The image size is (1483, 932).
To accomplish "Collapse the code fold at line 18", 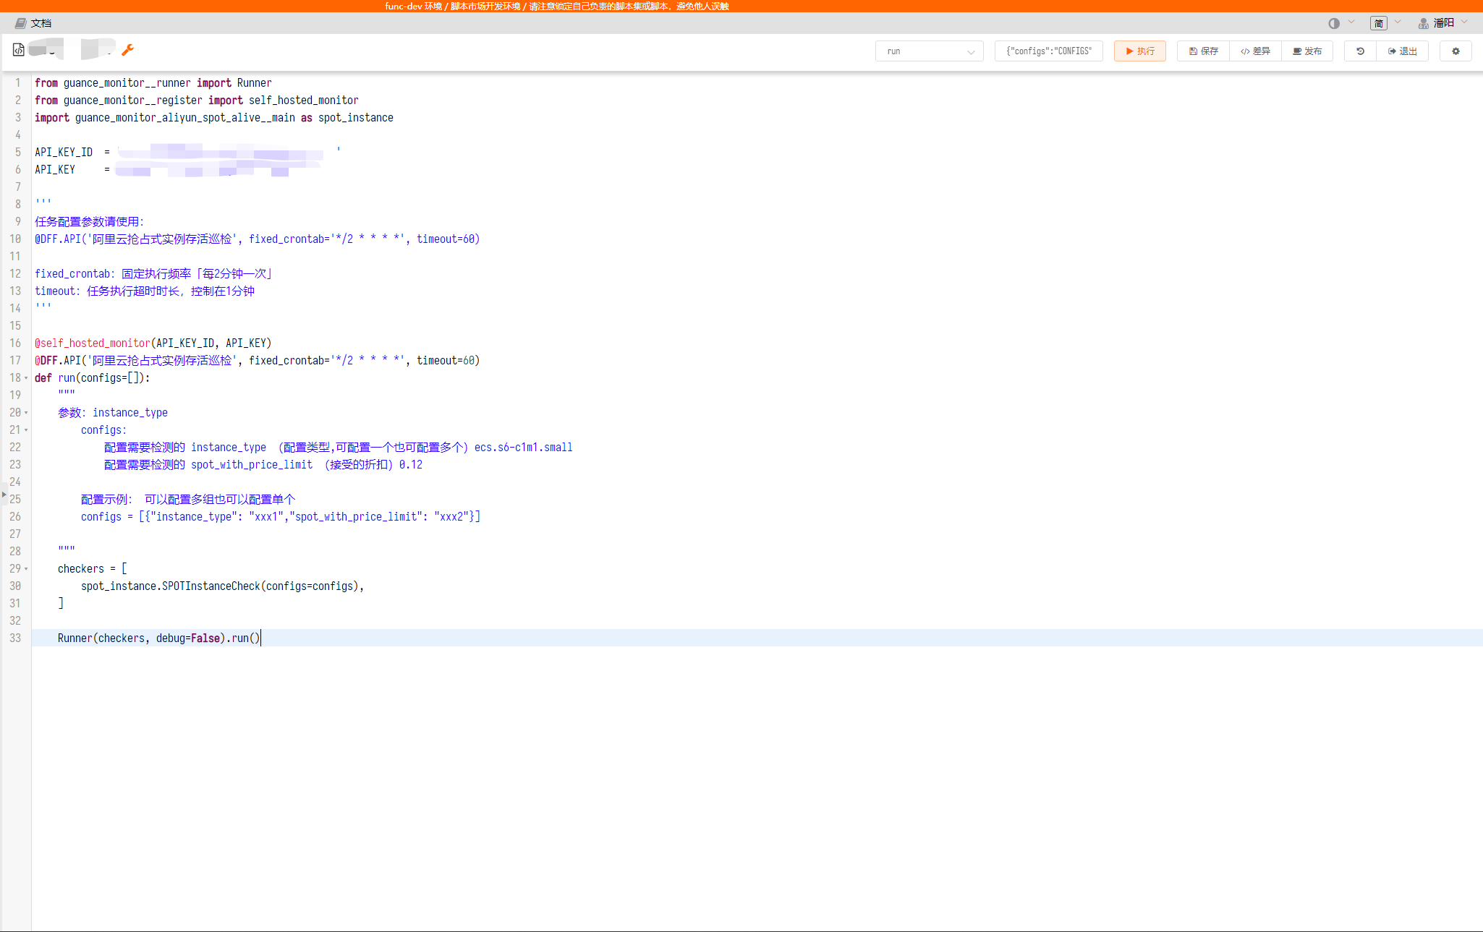I will [x=26, y=377].
